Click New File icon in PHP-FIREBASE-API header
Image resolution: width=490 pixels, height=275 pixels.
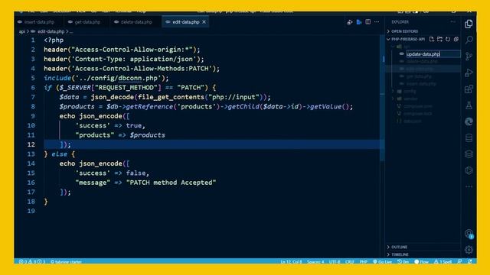[432, 39]
